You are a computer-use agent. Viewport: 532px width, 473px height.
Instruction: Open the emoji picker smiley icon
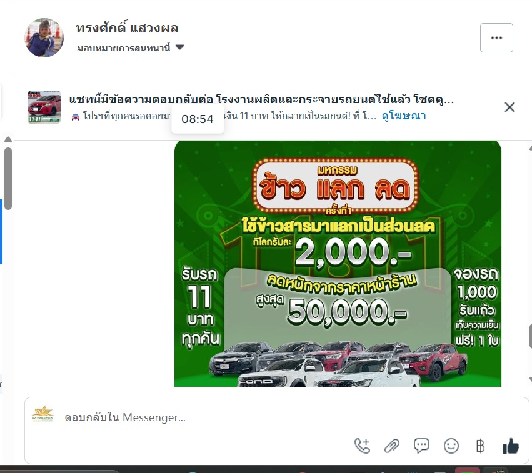click(451, 446)
